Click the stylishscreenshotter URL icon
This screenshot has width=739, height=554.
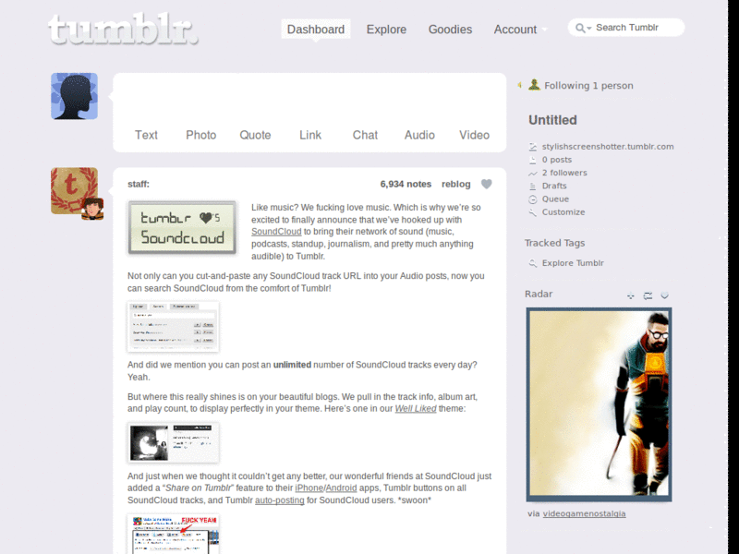(x=533, y=147)
